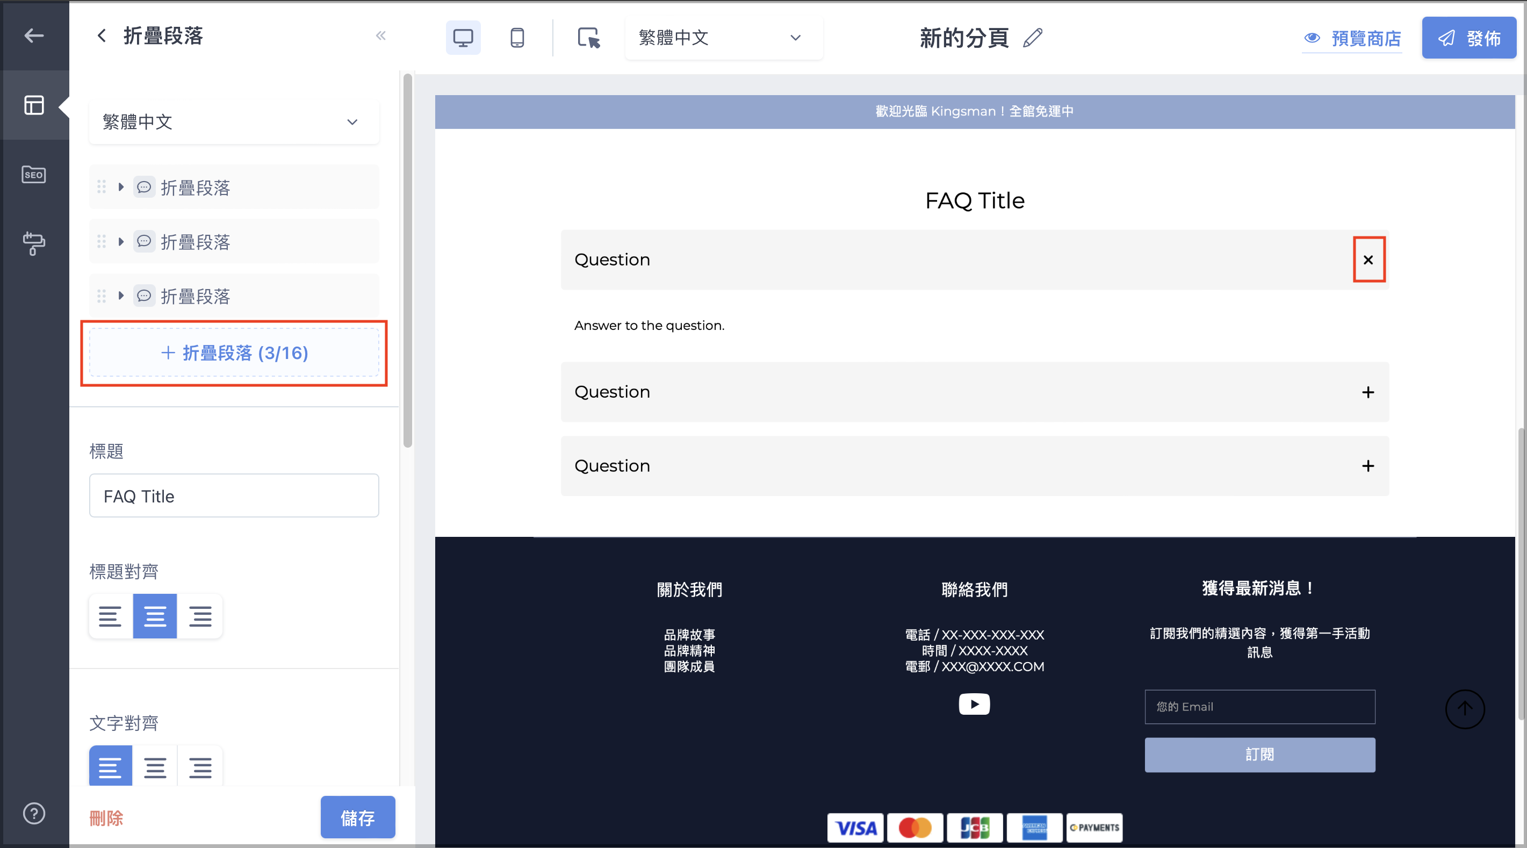Screen dimensions: 1527x848
Task: Go back from 折疊段落 panel header
Action: pyautogui.click(x=102, y=35)
